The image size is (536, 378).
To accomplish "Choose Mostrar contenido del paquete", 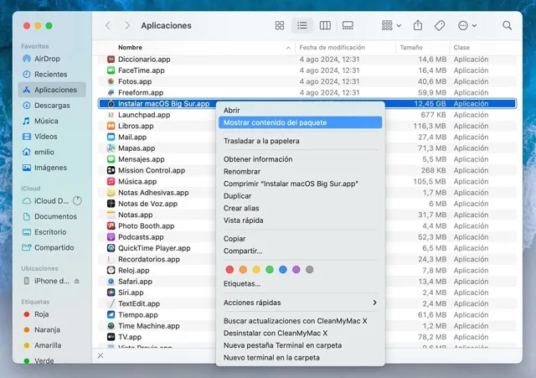I will [300, 122].
